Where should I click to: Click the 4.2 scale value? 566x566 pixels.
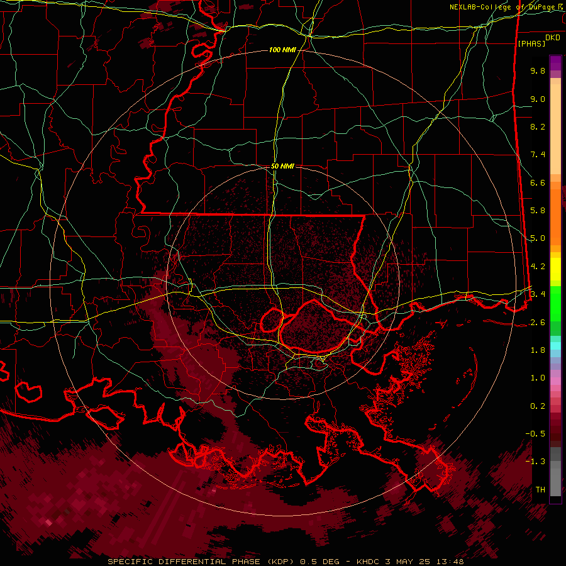(538, 267)
